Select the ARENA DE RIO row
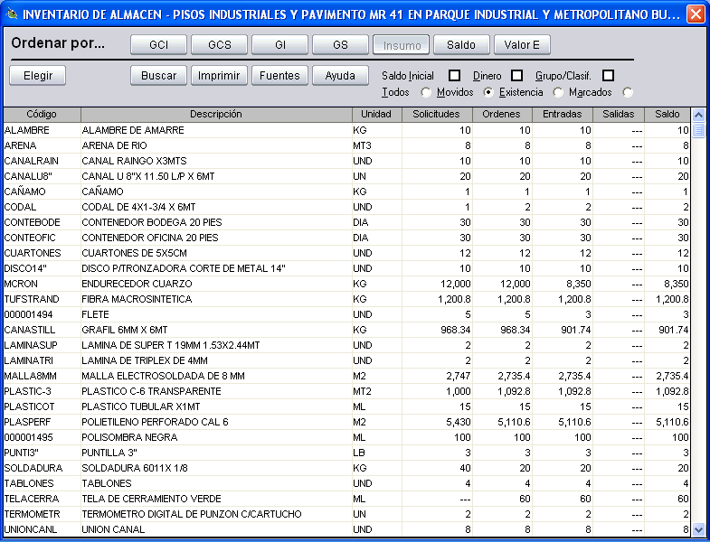This screenshot has height=542, width=710. click(346, 145)
